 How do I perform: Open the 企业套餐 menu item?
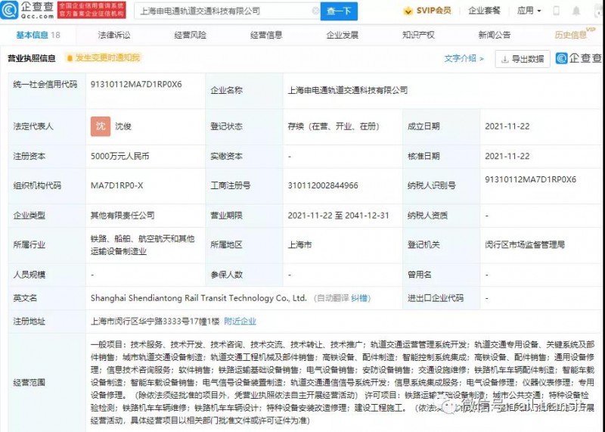click(484, 11)
